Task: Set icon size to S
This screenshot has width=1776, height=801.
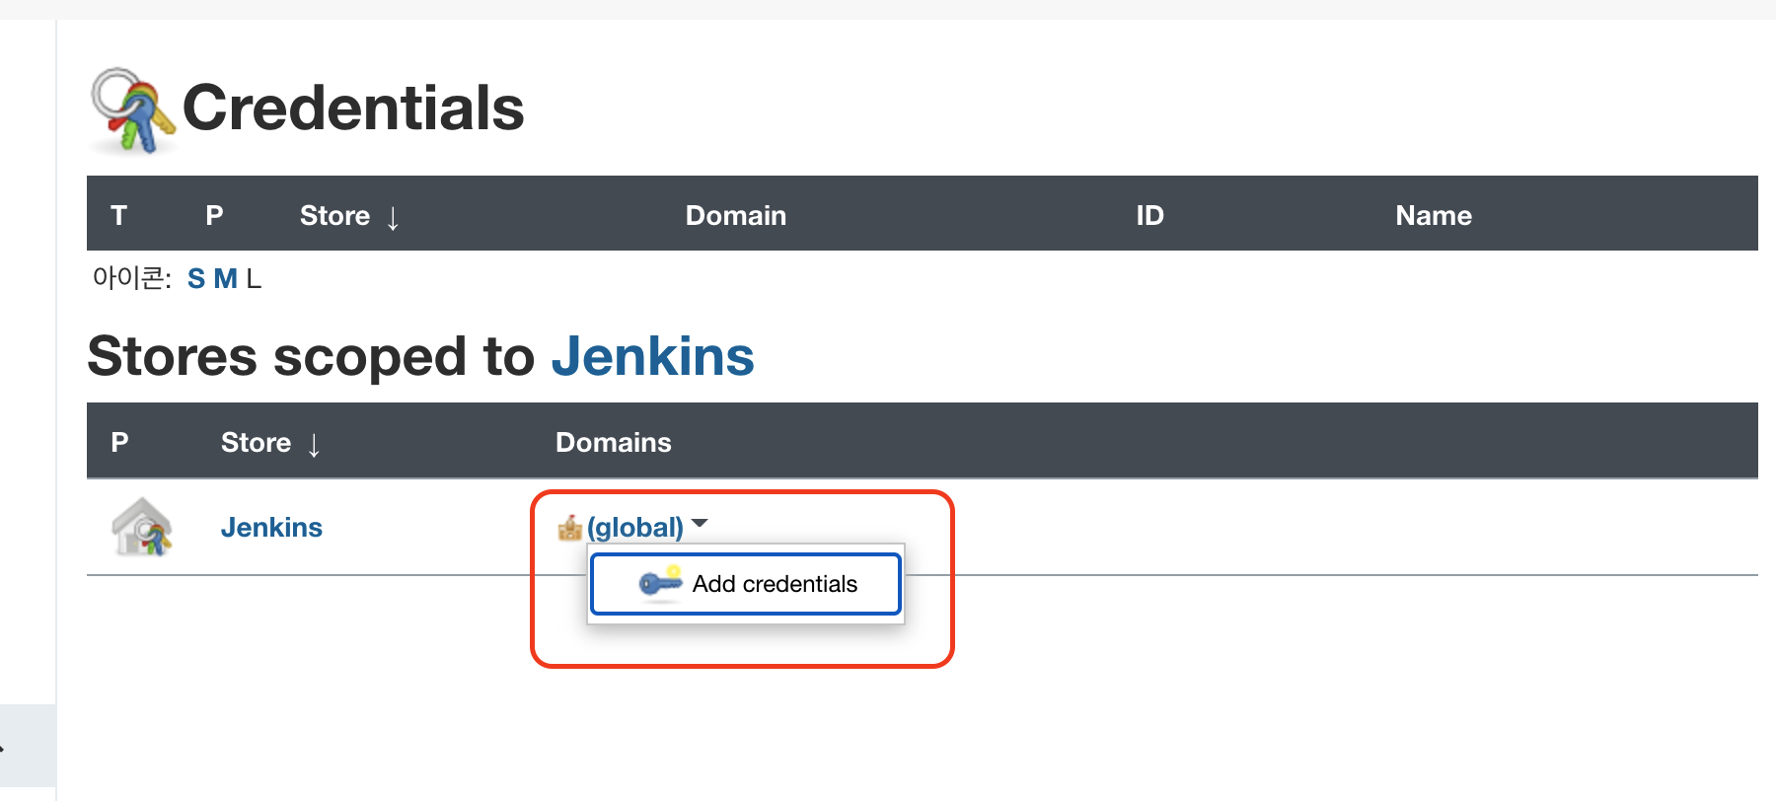Action: click(196, 279)
